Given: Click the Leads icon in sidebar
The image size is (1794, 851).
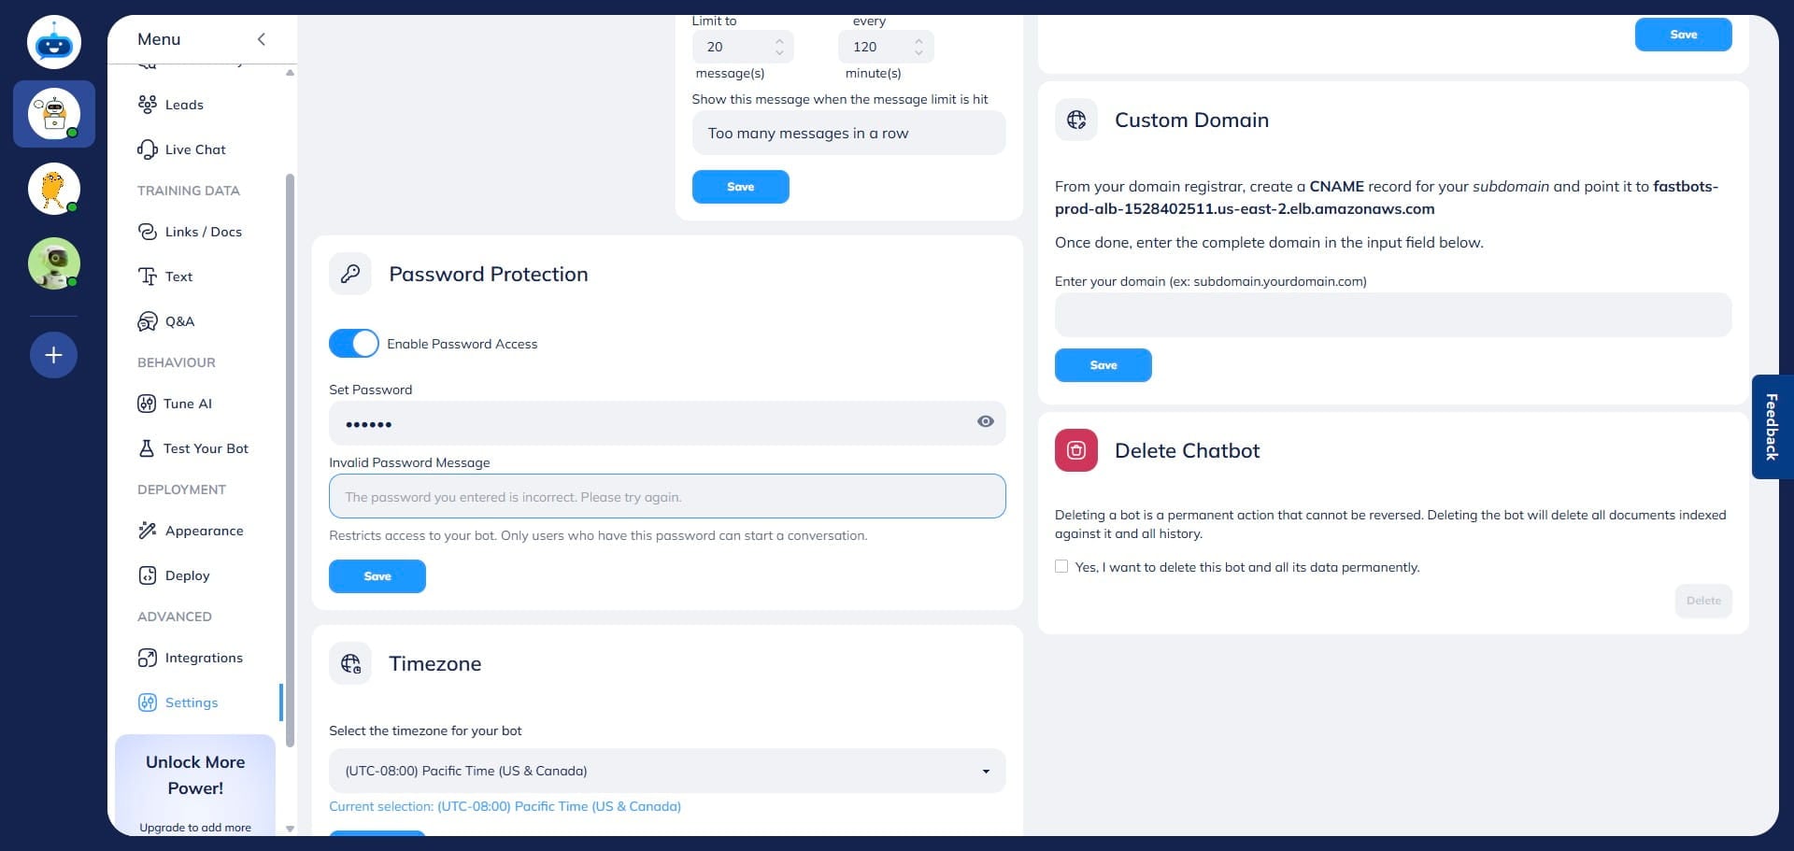Looking at the screenshot, I should 147,105.
